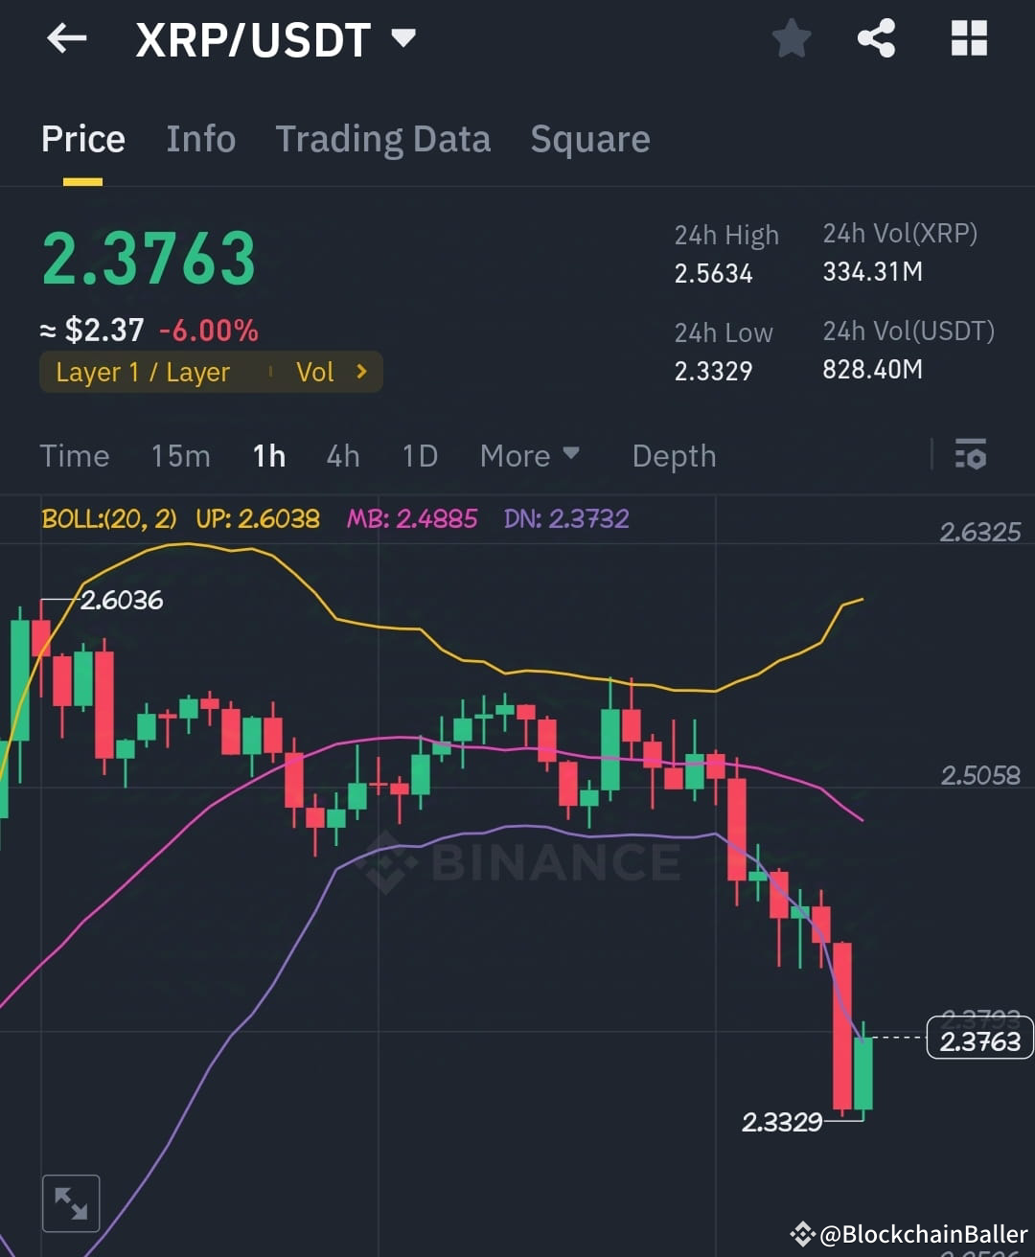Expand the More timeframe options dropdown
This screenshot has height=1257, width=1035.
click(529, 456)
